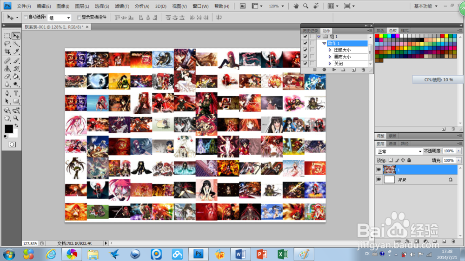Select the Blur tool
The width and height of the screenshot is (465, 261).
(x=7, y=85)
